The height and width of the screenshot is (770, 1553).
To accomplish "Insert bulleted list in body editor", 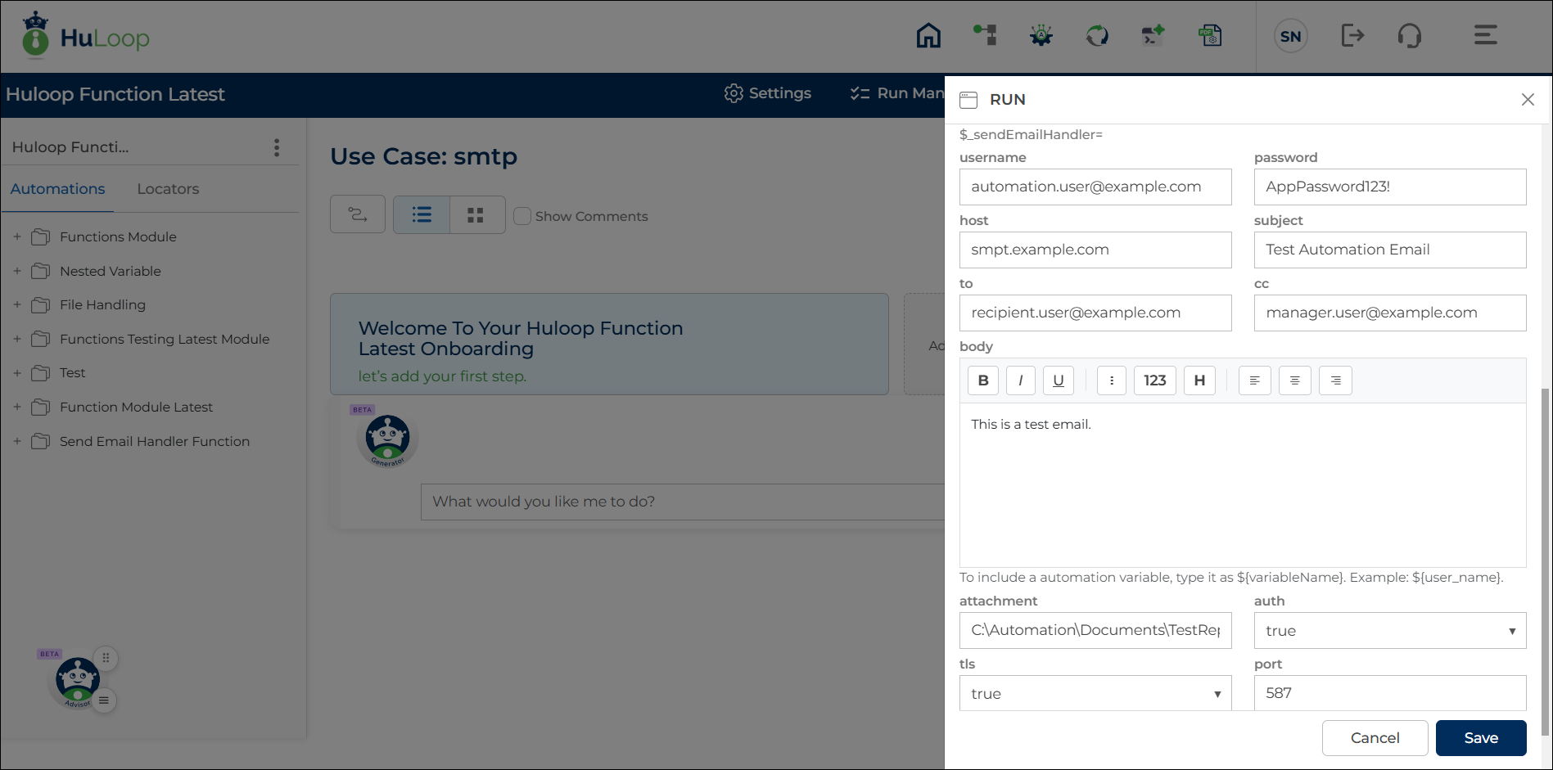I will click(1111, 380).
